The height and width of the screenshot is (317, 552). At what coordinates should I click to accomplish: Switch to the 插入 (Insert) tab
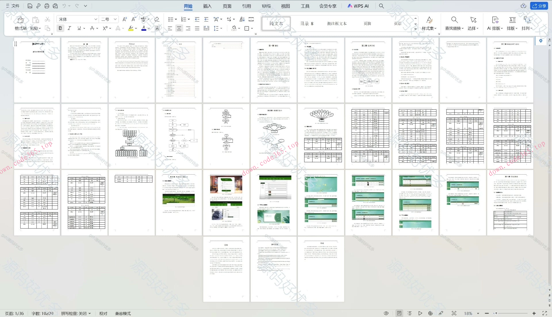207,6
